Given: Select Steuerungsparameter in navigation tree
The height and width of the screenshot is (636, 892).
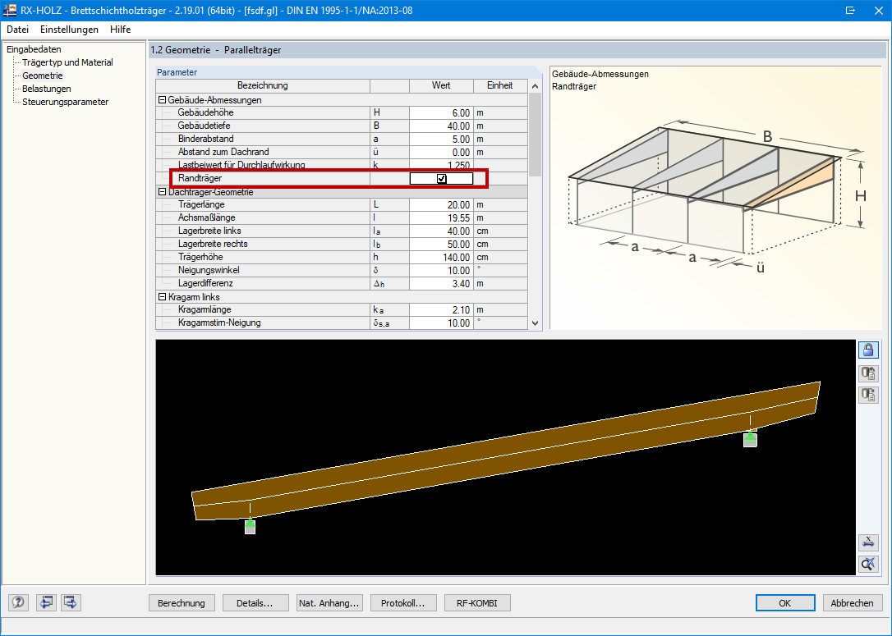Looking at the screenshot, I should [x=66, y=102].
